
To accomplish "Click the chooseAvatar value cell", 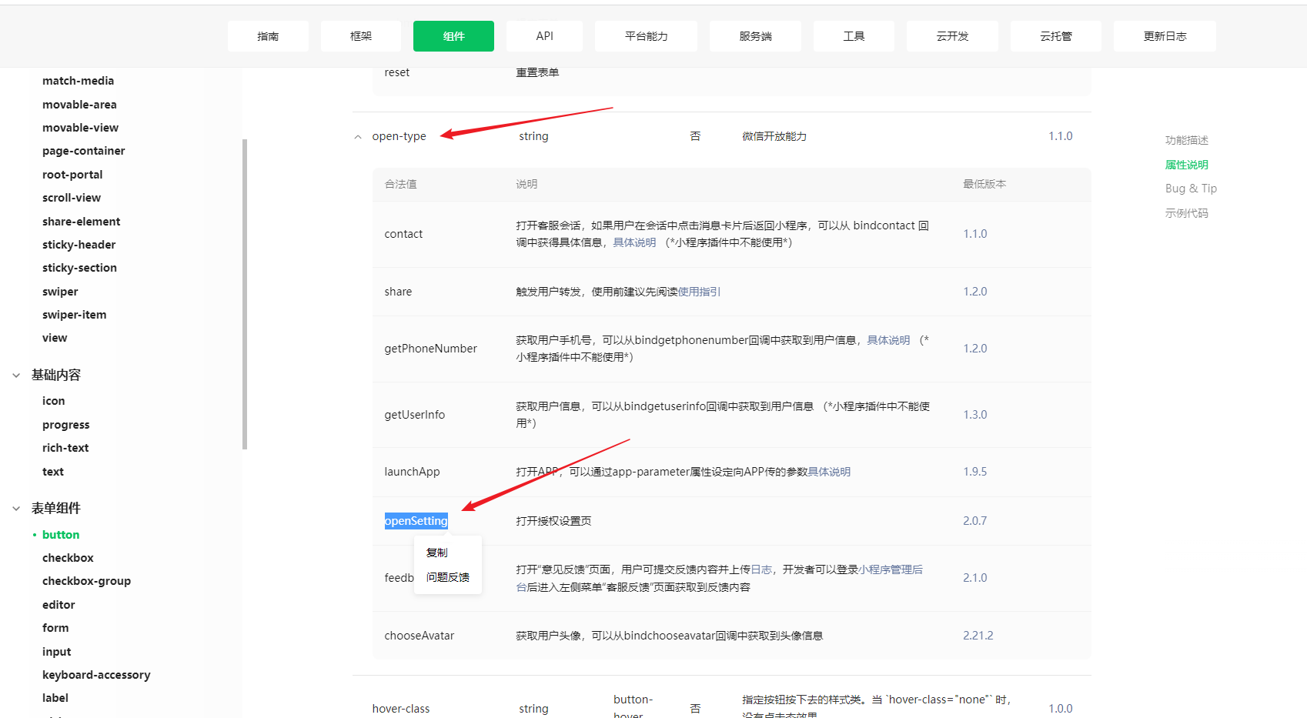I will pos(419,636).
